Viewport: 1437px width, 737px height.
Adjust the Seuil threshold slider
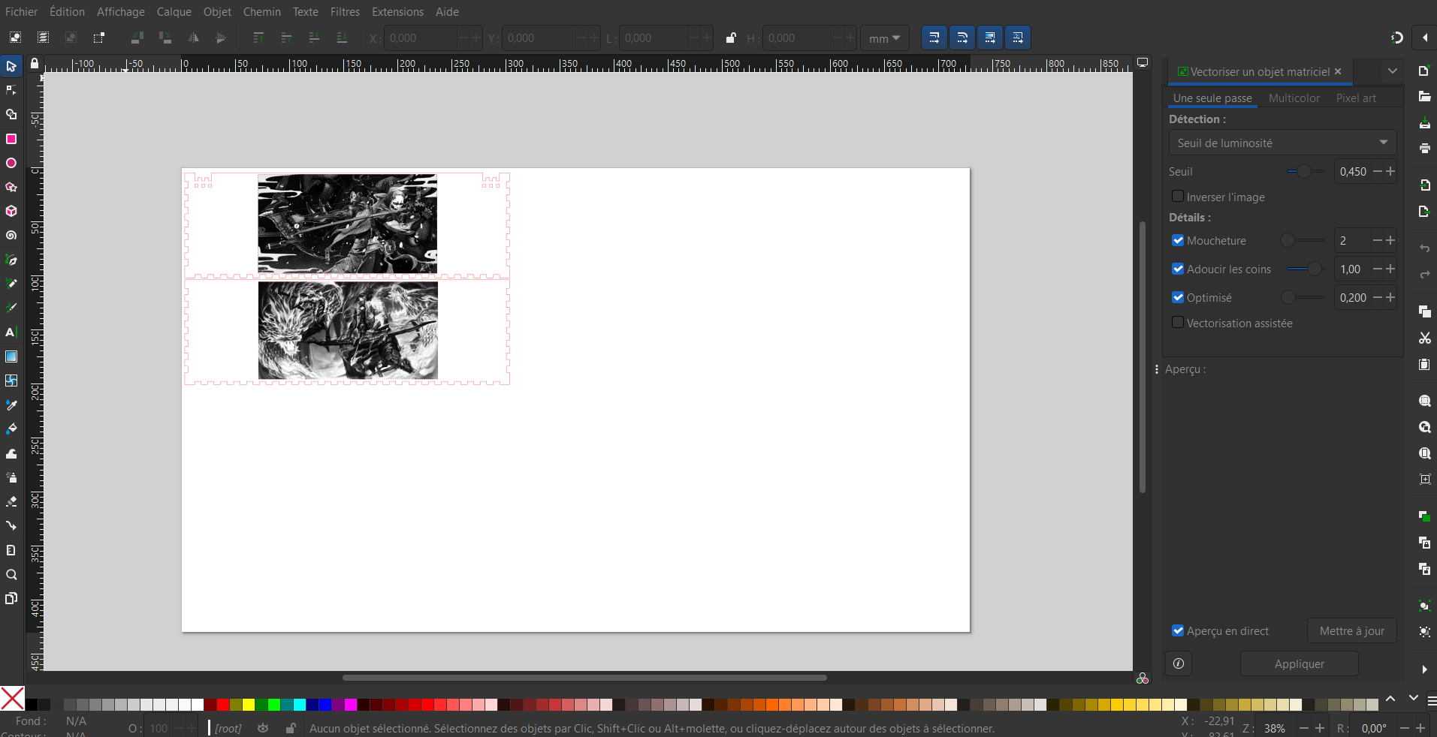pyautogui.click(x=1306, y=171)
